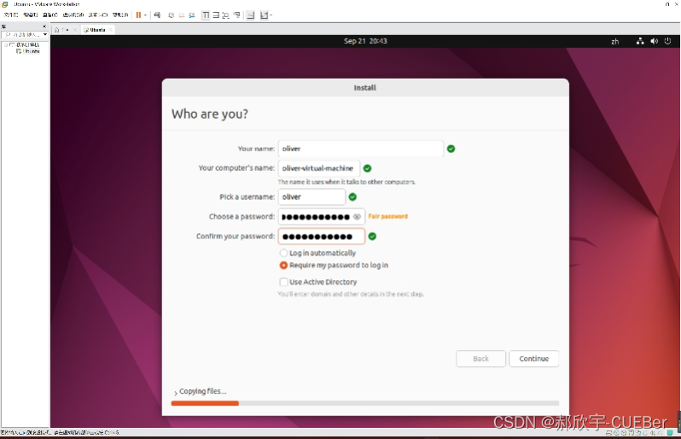The width and height of the screenshot is (681, 439).
Task: Click the console view toolbar icon
Action: 251,15
